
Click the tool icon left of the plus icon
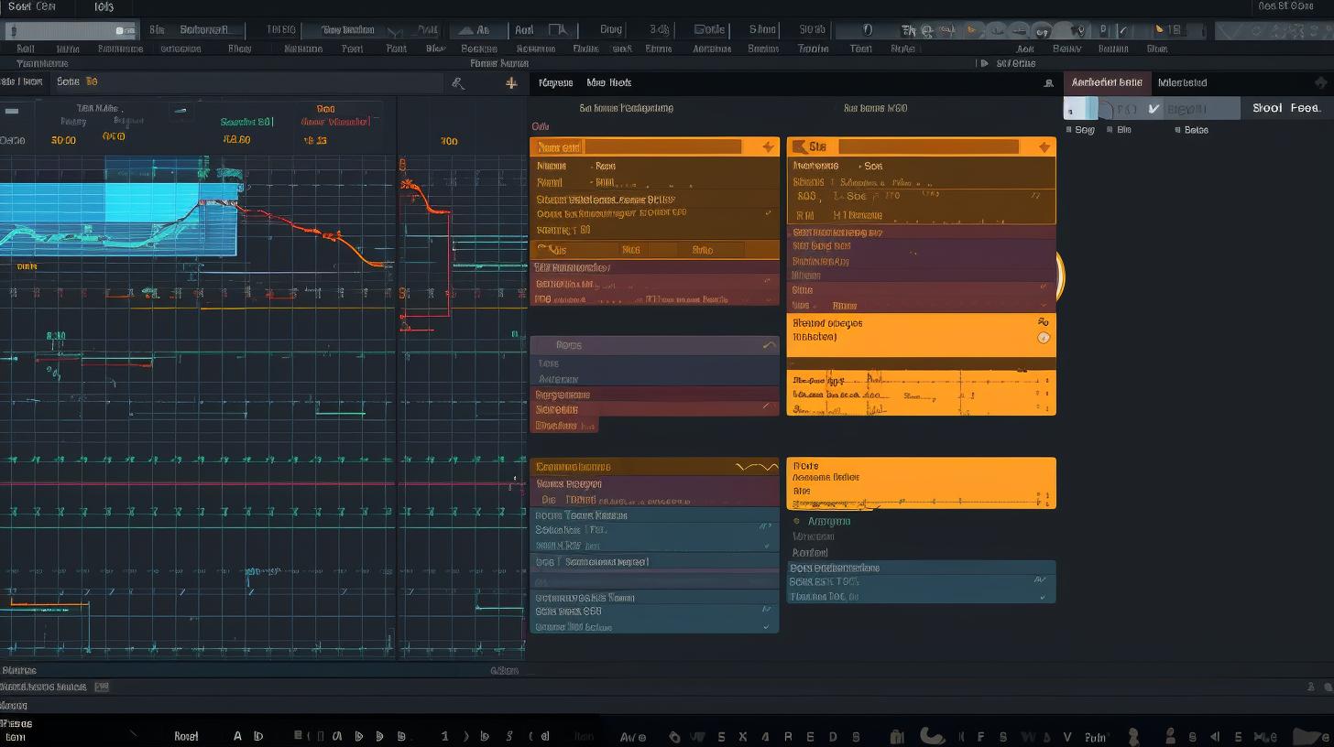click(x=458, y=83)
